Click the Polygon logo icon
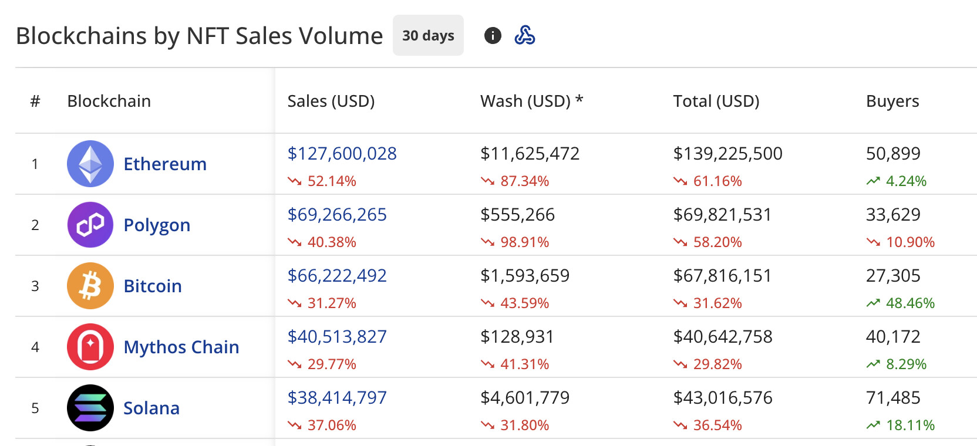The height and width of the screenshot is (446, 977). click(90, 225)
